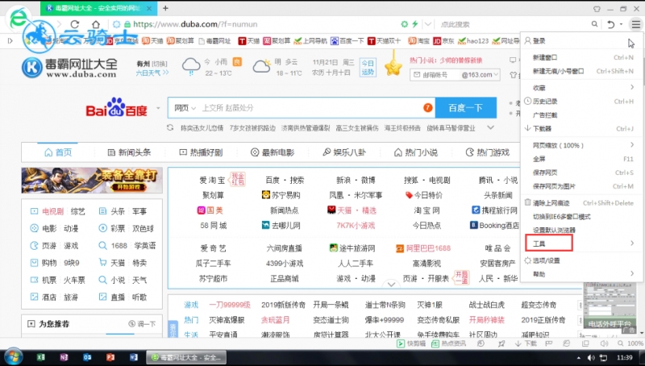Click the 切换 city link next to 梅州
The width and height of the screenshot is (645, 366).
point(160,64)
